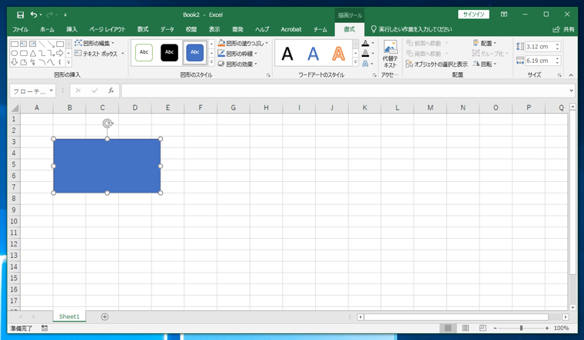Decrease shape width with down stepper
Viewport: 584px width, 340px height.
(x=558, y=63)
